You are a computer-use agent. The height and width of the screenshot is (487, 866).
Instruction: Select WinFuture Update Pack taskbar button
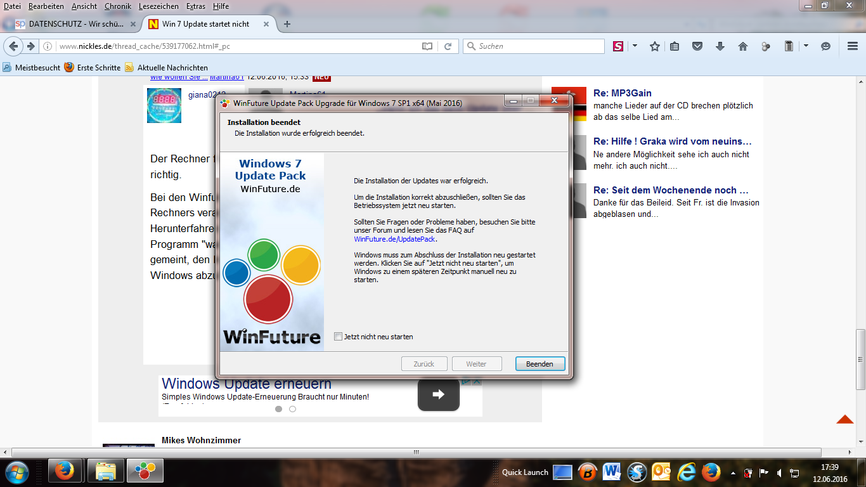pyautogui.click(x=145, y=472)
